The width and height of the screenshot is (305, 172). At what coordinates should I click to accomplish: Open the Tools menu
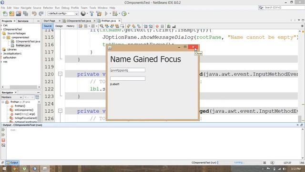pos(92,8)
